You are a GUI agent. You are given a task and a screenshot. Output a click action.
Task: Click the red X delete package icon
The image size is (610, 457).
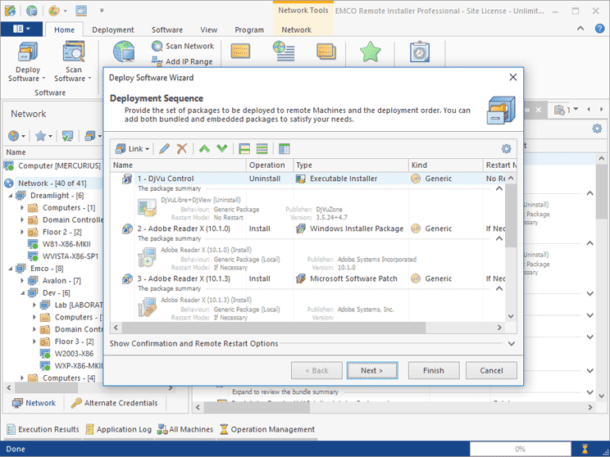pos(182,148)
